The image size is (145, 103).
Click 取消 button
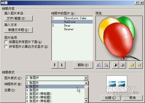point(133,98)
